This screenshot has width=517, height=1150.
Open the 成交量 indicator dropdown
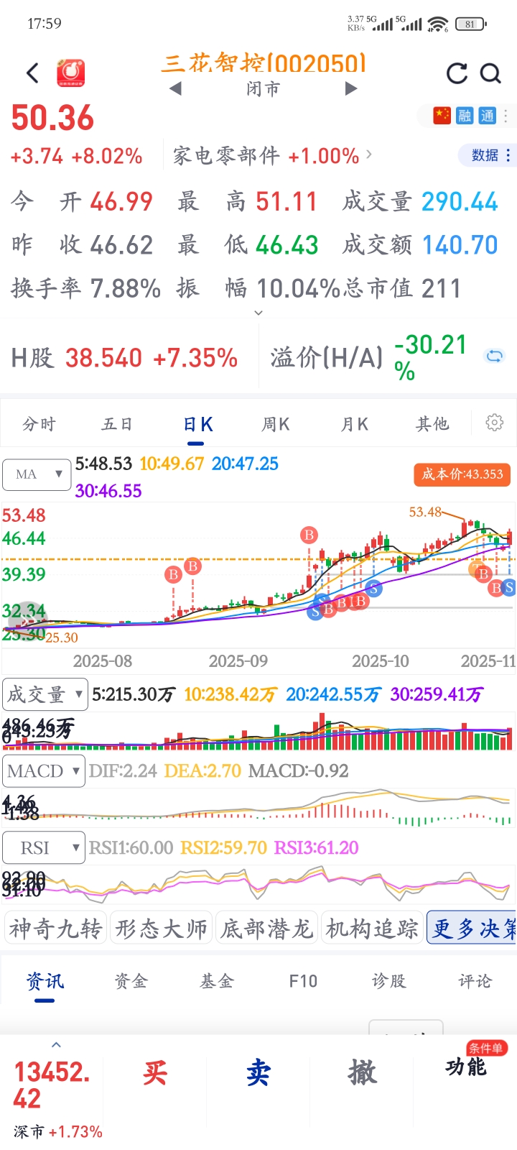coord(45,694)
